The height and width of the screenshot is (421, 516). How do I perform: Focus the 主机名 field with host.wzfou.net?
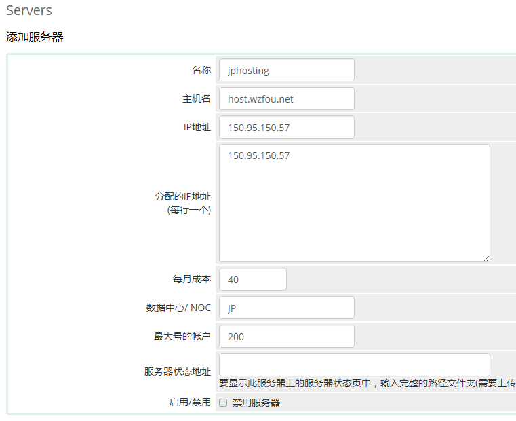click(286, 98)
